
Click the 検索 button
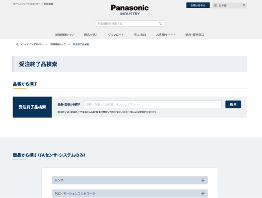(233, 104)
